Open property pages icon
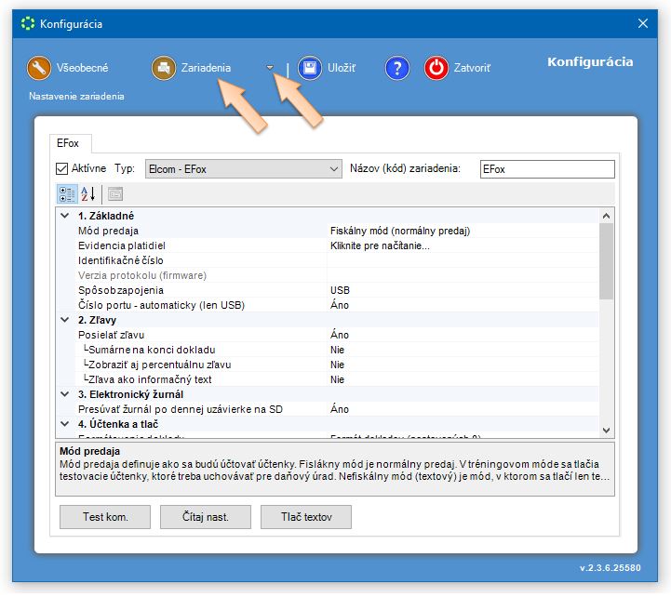The width and height of the screenshot is (671, 597). [114, 194]
